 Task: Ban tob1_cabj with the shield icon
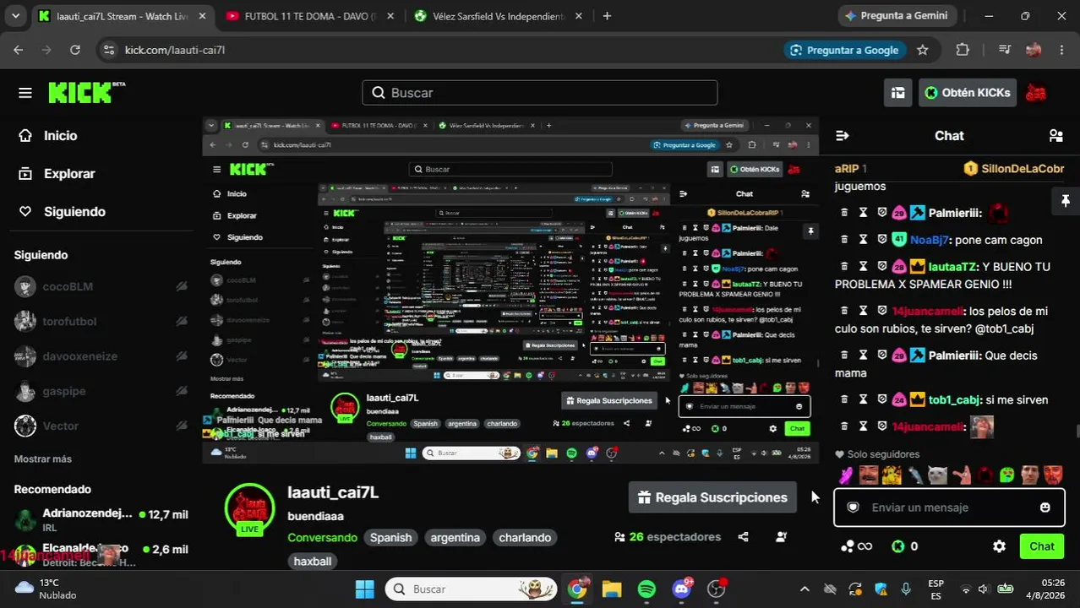[x=881, y=400]
